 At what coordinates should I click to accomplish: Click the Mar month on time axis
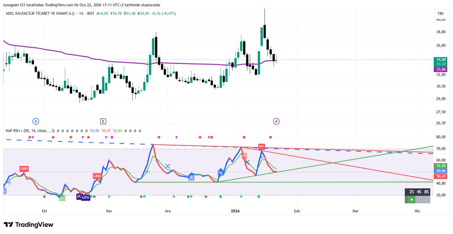click(x=355, y=211)
